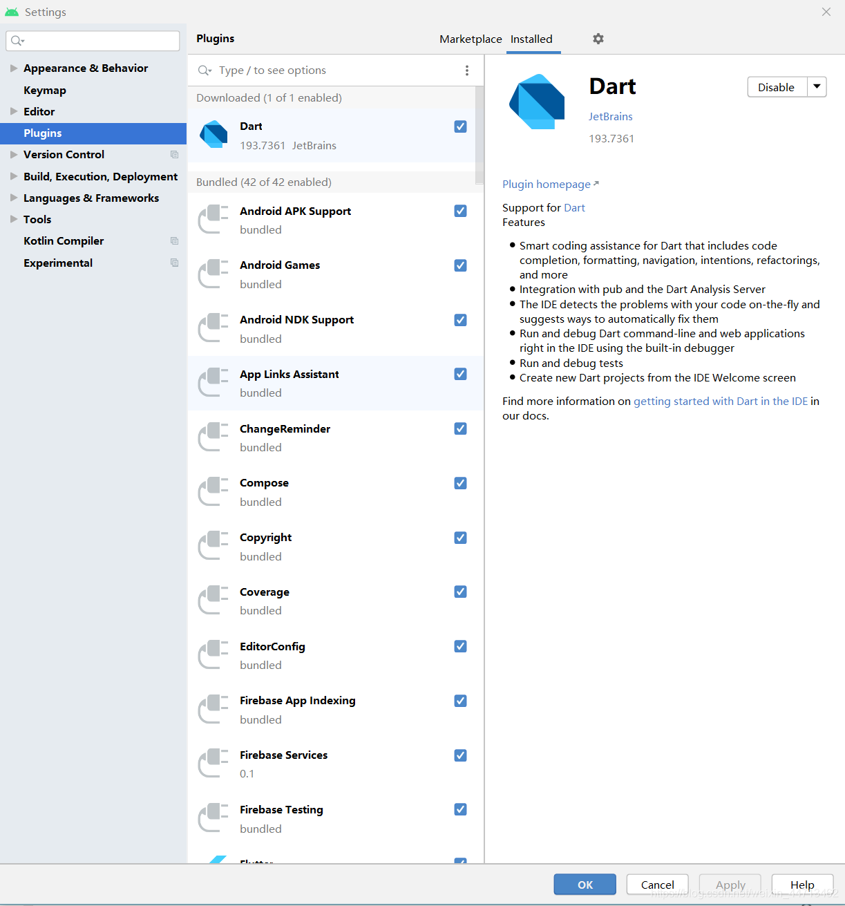Viewport: 845px width, 906px height.
Task: Click the Android NDK Support plugin icon
Action: (x=213, y=328)
